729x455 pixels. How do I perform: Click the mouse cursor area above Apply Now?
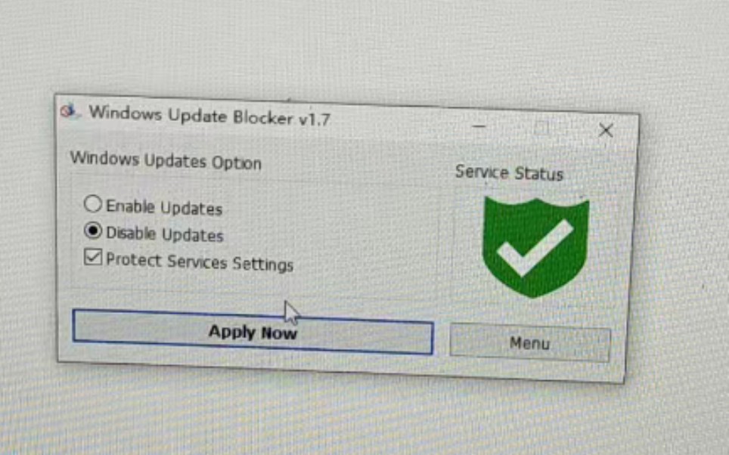click(292, 312)
